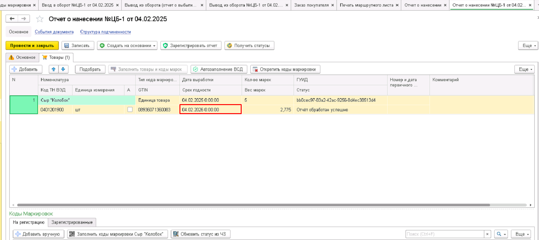This screenshot has height=240, width=539.
Task: Close Печать маршрутного листа tab
Action: [397, 5]
